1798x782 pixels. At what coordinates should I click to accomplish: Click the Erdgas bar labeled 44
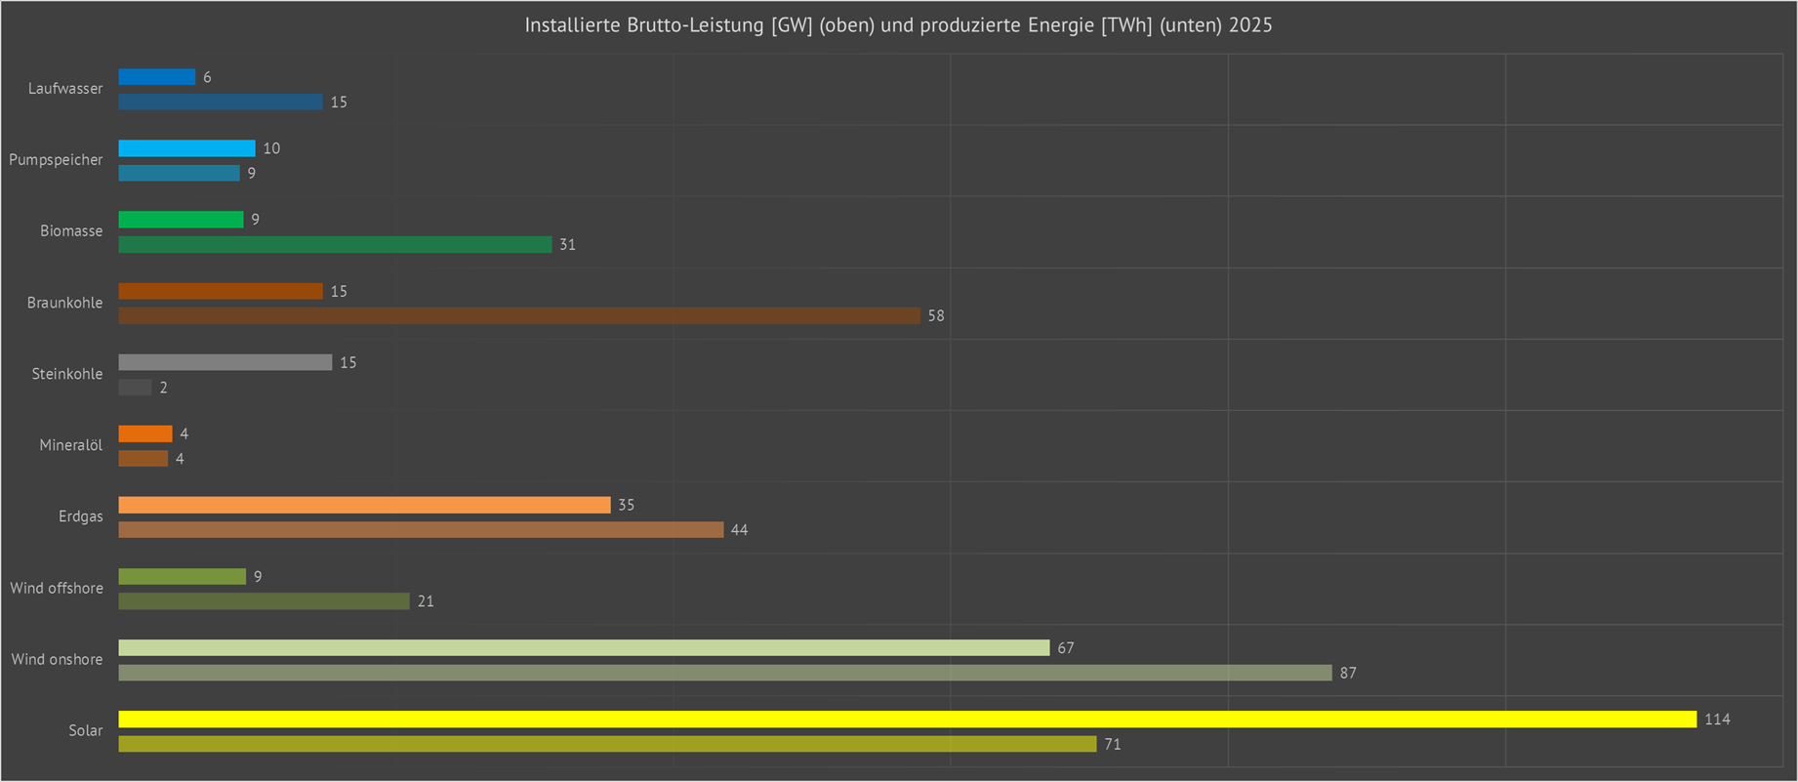(421, 530)
